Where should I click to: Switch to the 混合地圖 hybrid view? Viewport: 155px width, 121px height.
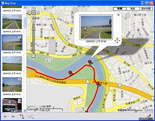(146, 9)
